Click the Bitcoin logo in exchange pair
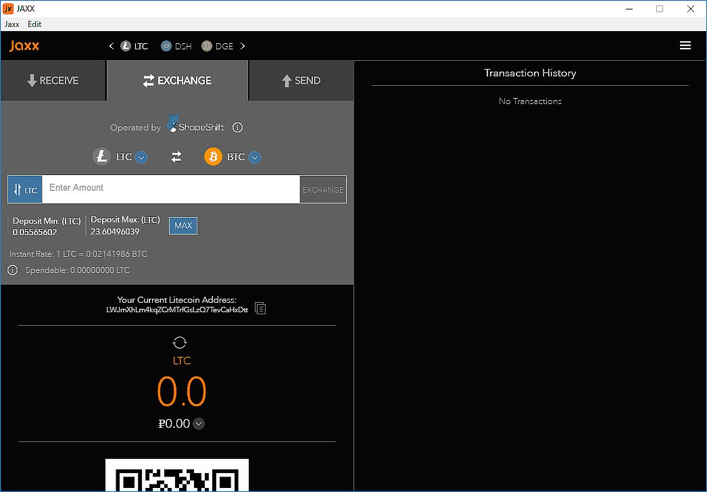The width and height of the screenshot is (707, 492). 214,157
